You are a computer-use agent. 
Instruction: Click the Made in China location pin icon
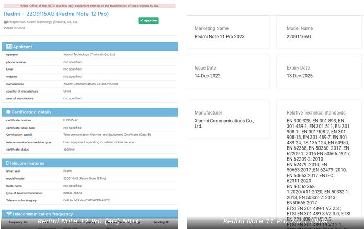click(5, 28)
